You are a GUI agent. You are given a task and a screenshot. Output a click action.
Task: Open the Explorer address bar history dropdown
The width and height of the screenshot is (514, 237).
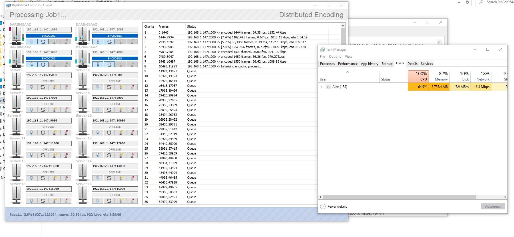[459, 2]
